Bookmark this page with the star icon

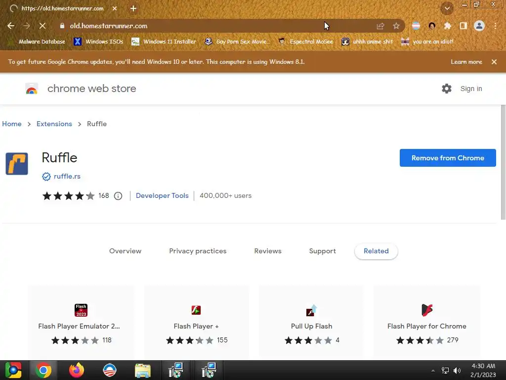coord(396,26)
